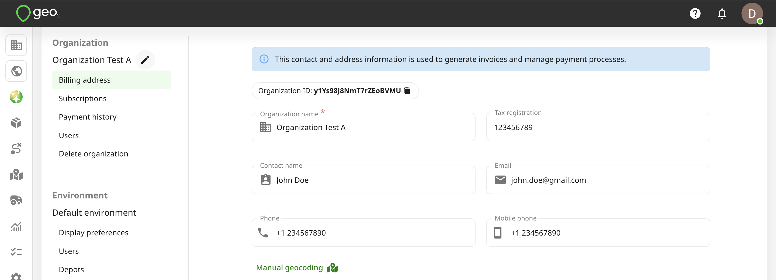Open the checklist sidebar icon

16,252
